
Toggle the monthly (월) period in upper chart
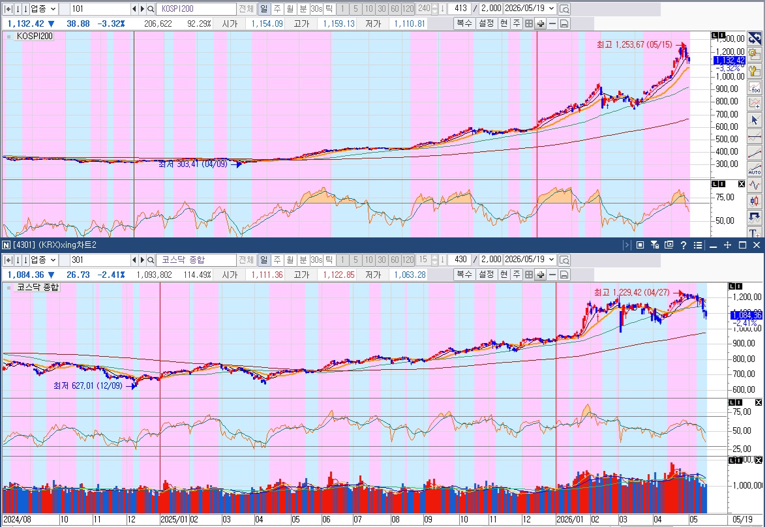(x=290, y=8)
